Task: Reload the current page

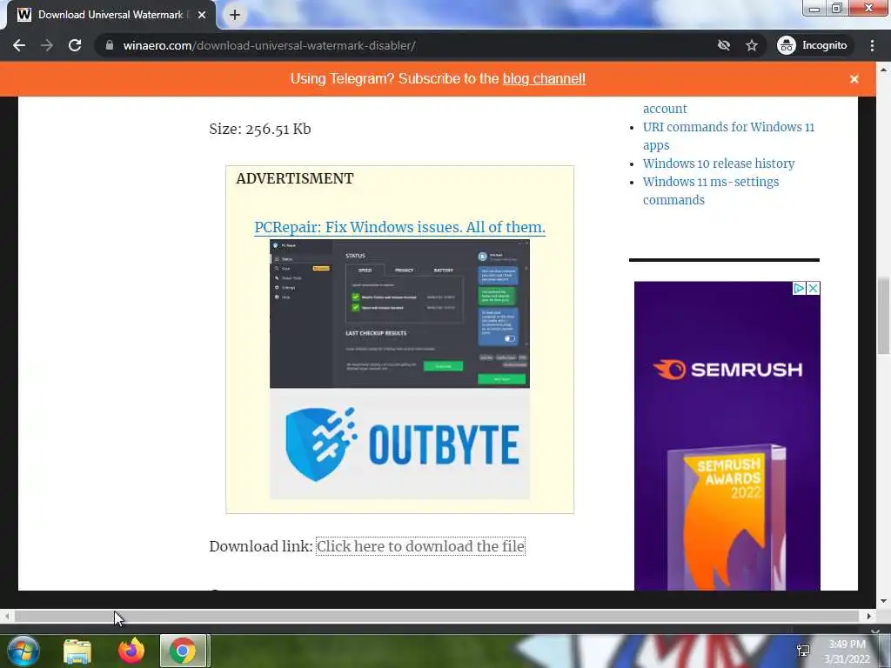Action: (x=75, y=45)
